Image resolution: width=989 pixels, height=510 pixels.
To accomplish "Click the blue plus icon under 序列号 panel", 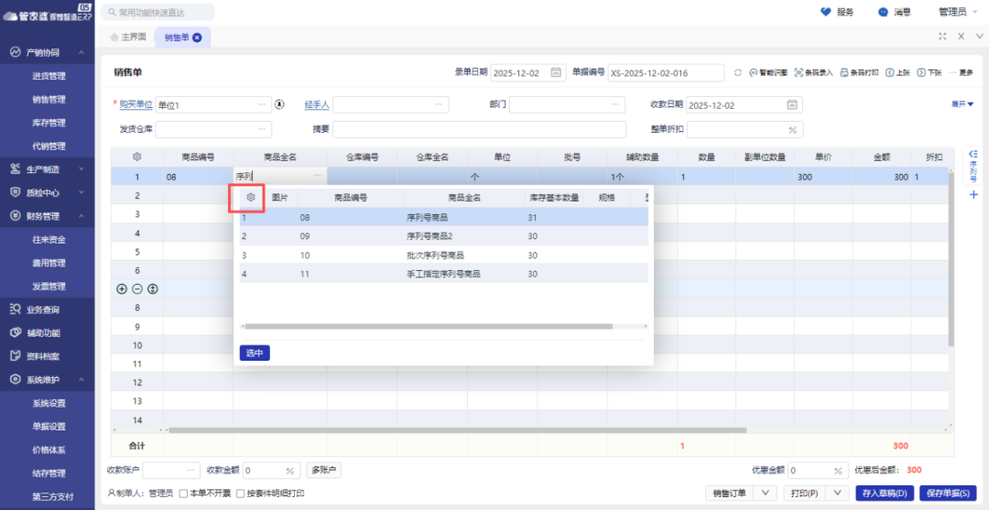I will [973, 195].
